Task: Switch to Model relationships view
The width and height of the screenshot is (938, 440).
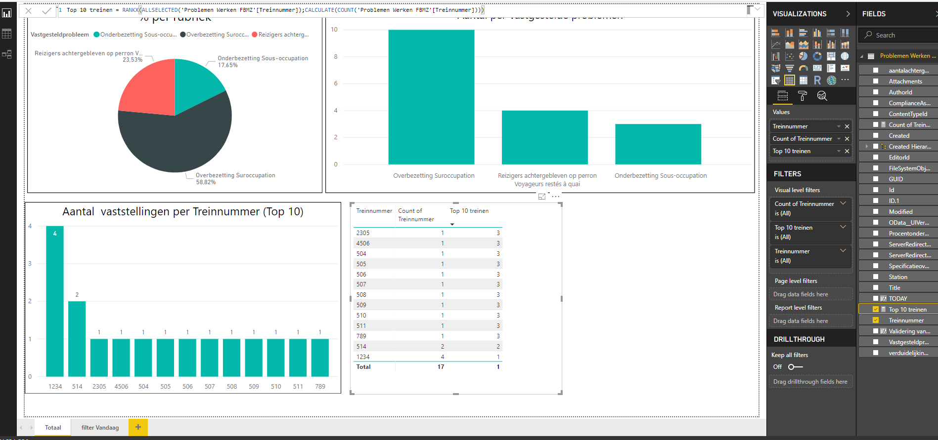Action: click(7, 54)
